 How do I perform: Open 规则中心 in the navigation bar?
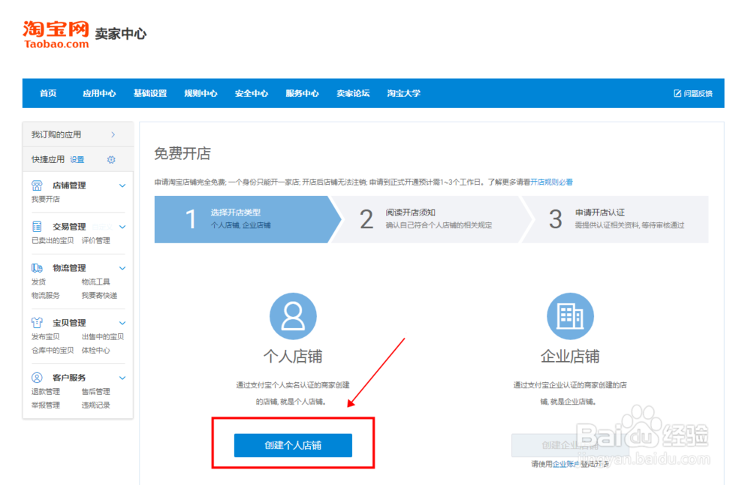tap(201, 93)
